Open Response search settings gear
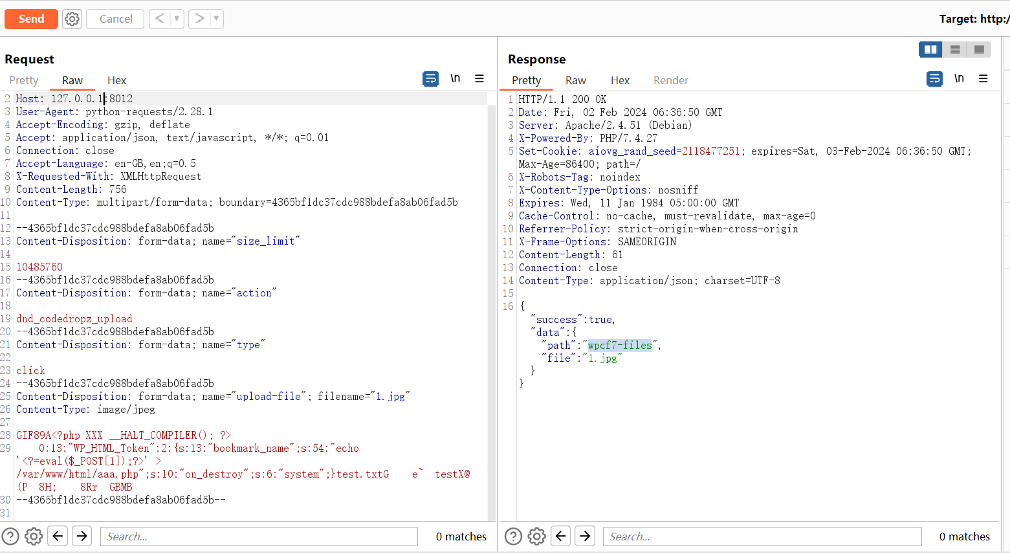 [x=537, y=537]
